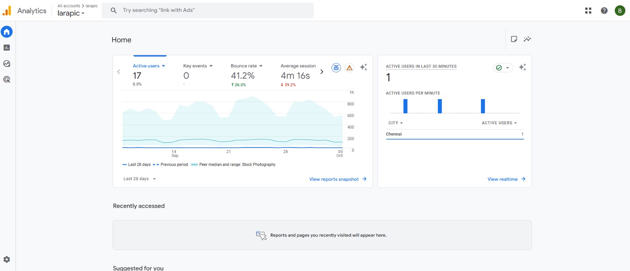Show next metrics with right chevron

click(x=322, y=72)
